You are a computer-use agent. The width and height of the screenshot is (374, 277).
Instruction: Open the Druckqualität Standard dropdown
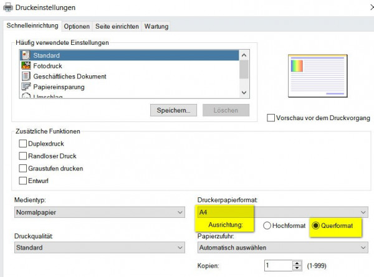pyautogui.click(x=100, y=248)
